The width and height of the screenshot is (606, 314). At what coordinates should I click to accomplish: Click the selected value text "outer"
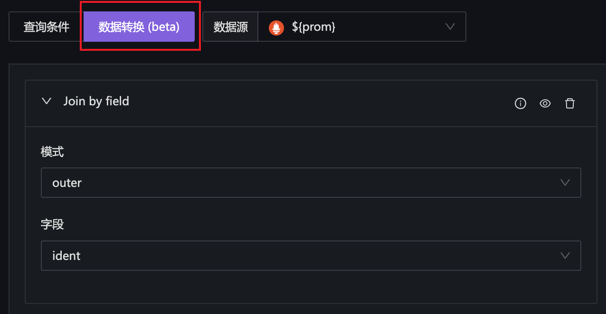pos(67,183)
